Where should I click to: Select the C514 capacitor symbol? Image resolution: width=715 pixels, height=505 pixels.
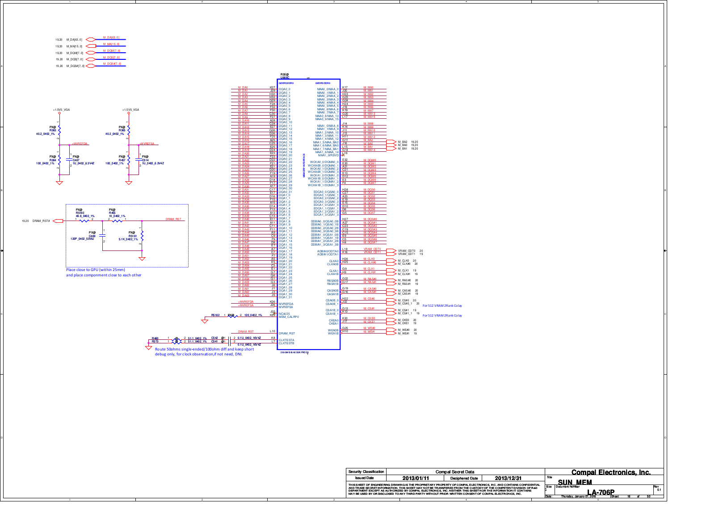[x=138, y=159]
